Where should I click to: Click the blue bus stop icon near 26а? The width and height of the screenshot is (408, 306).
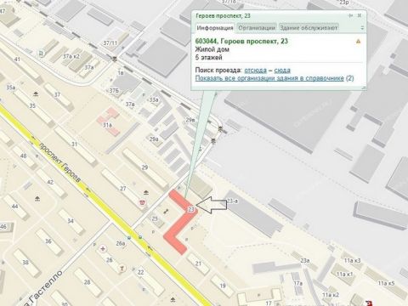[x=129, y=238]
